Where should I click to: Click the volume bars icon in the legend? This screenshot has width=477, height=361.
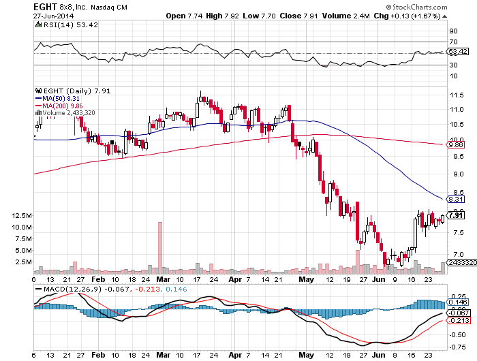pos(38,113)
